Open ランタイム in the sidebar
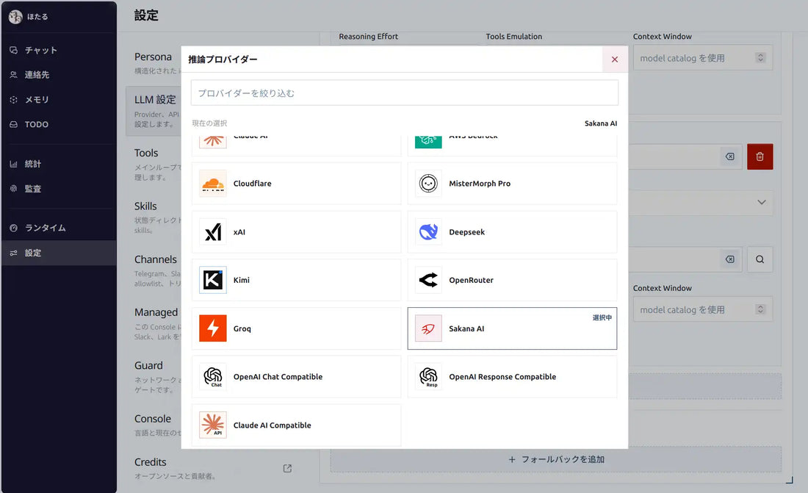808x493 pixels. (x=59, y=228)
